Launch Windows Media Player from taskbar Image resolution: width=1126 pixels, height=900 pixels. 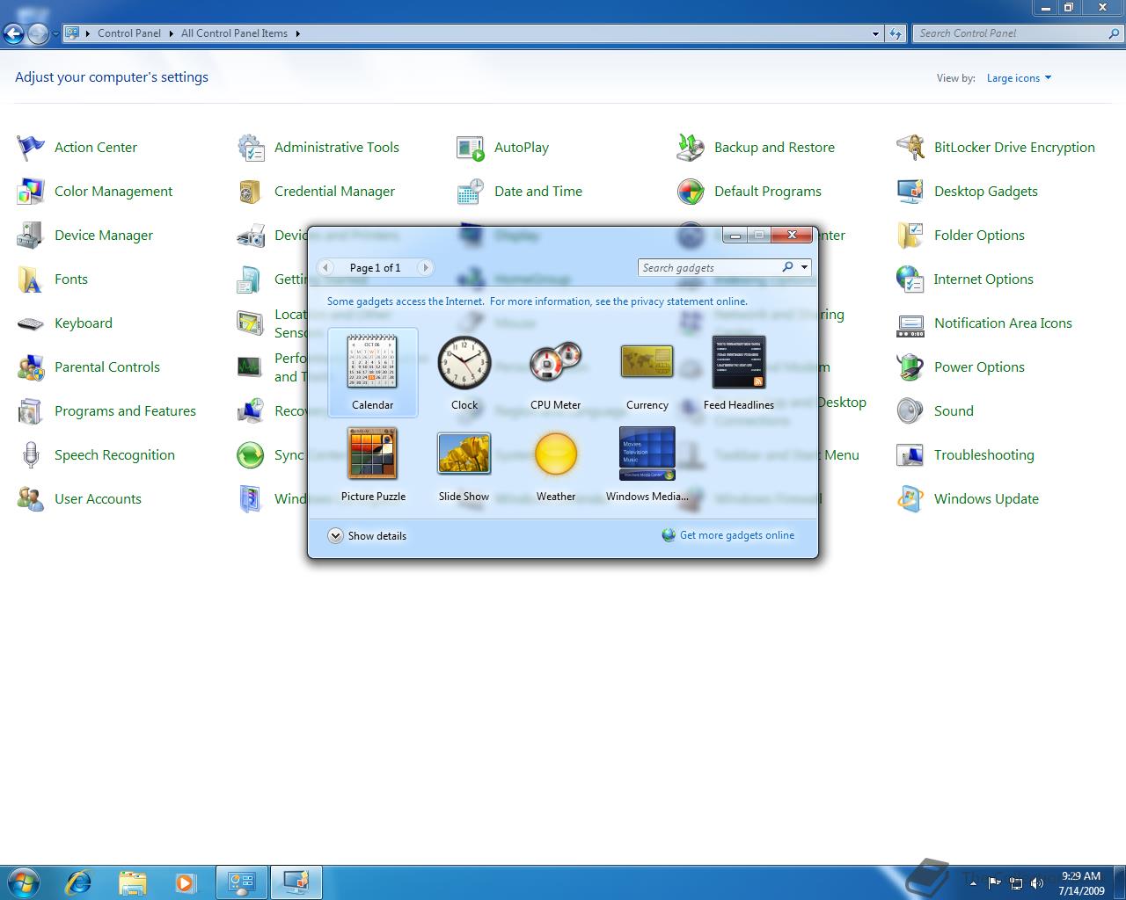click(x=186, y=882)
